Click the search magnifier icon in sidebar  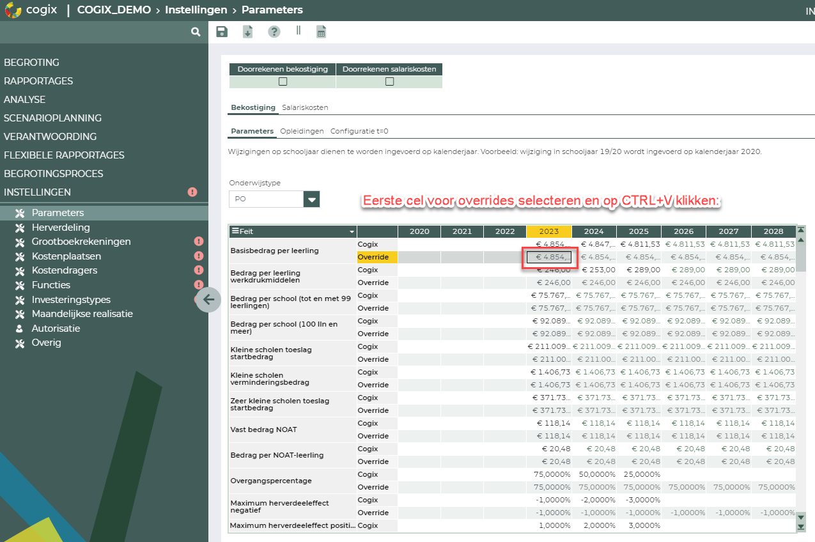point(196,31)
